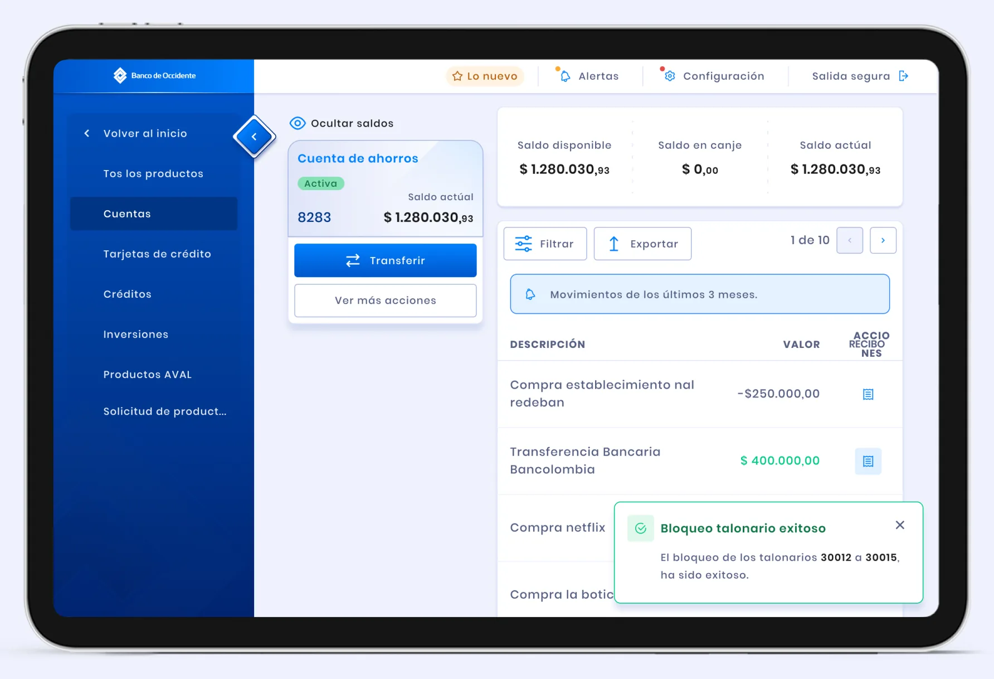
Task: Select the Cuenta de ahorros card
Action: (x=386, y=188)
